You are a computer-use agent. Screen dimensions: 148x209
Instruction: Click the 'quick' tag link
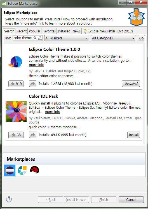pos(33,127)
